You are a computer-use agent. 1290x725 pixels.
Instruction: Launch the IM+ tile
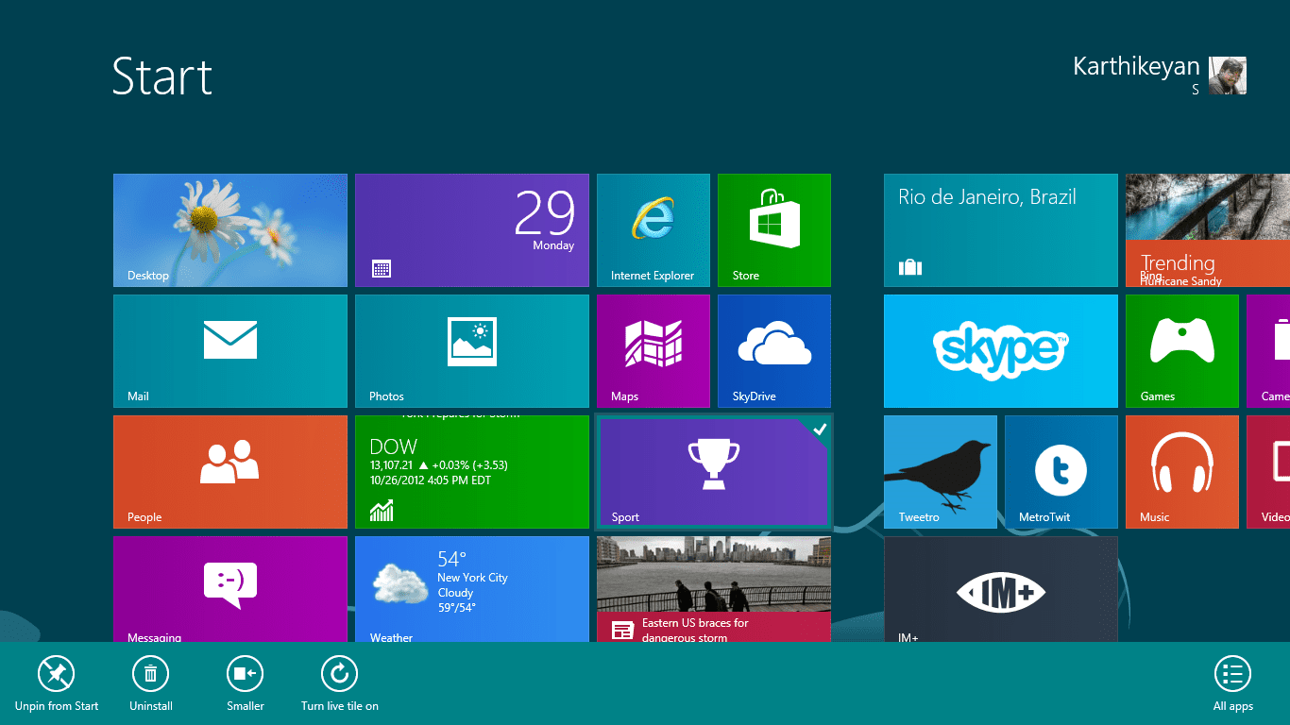coord(1001,589)
